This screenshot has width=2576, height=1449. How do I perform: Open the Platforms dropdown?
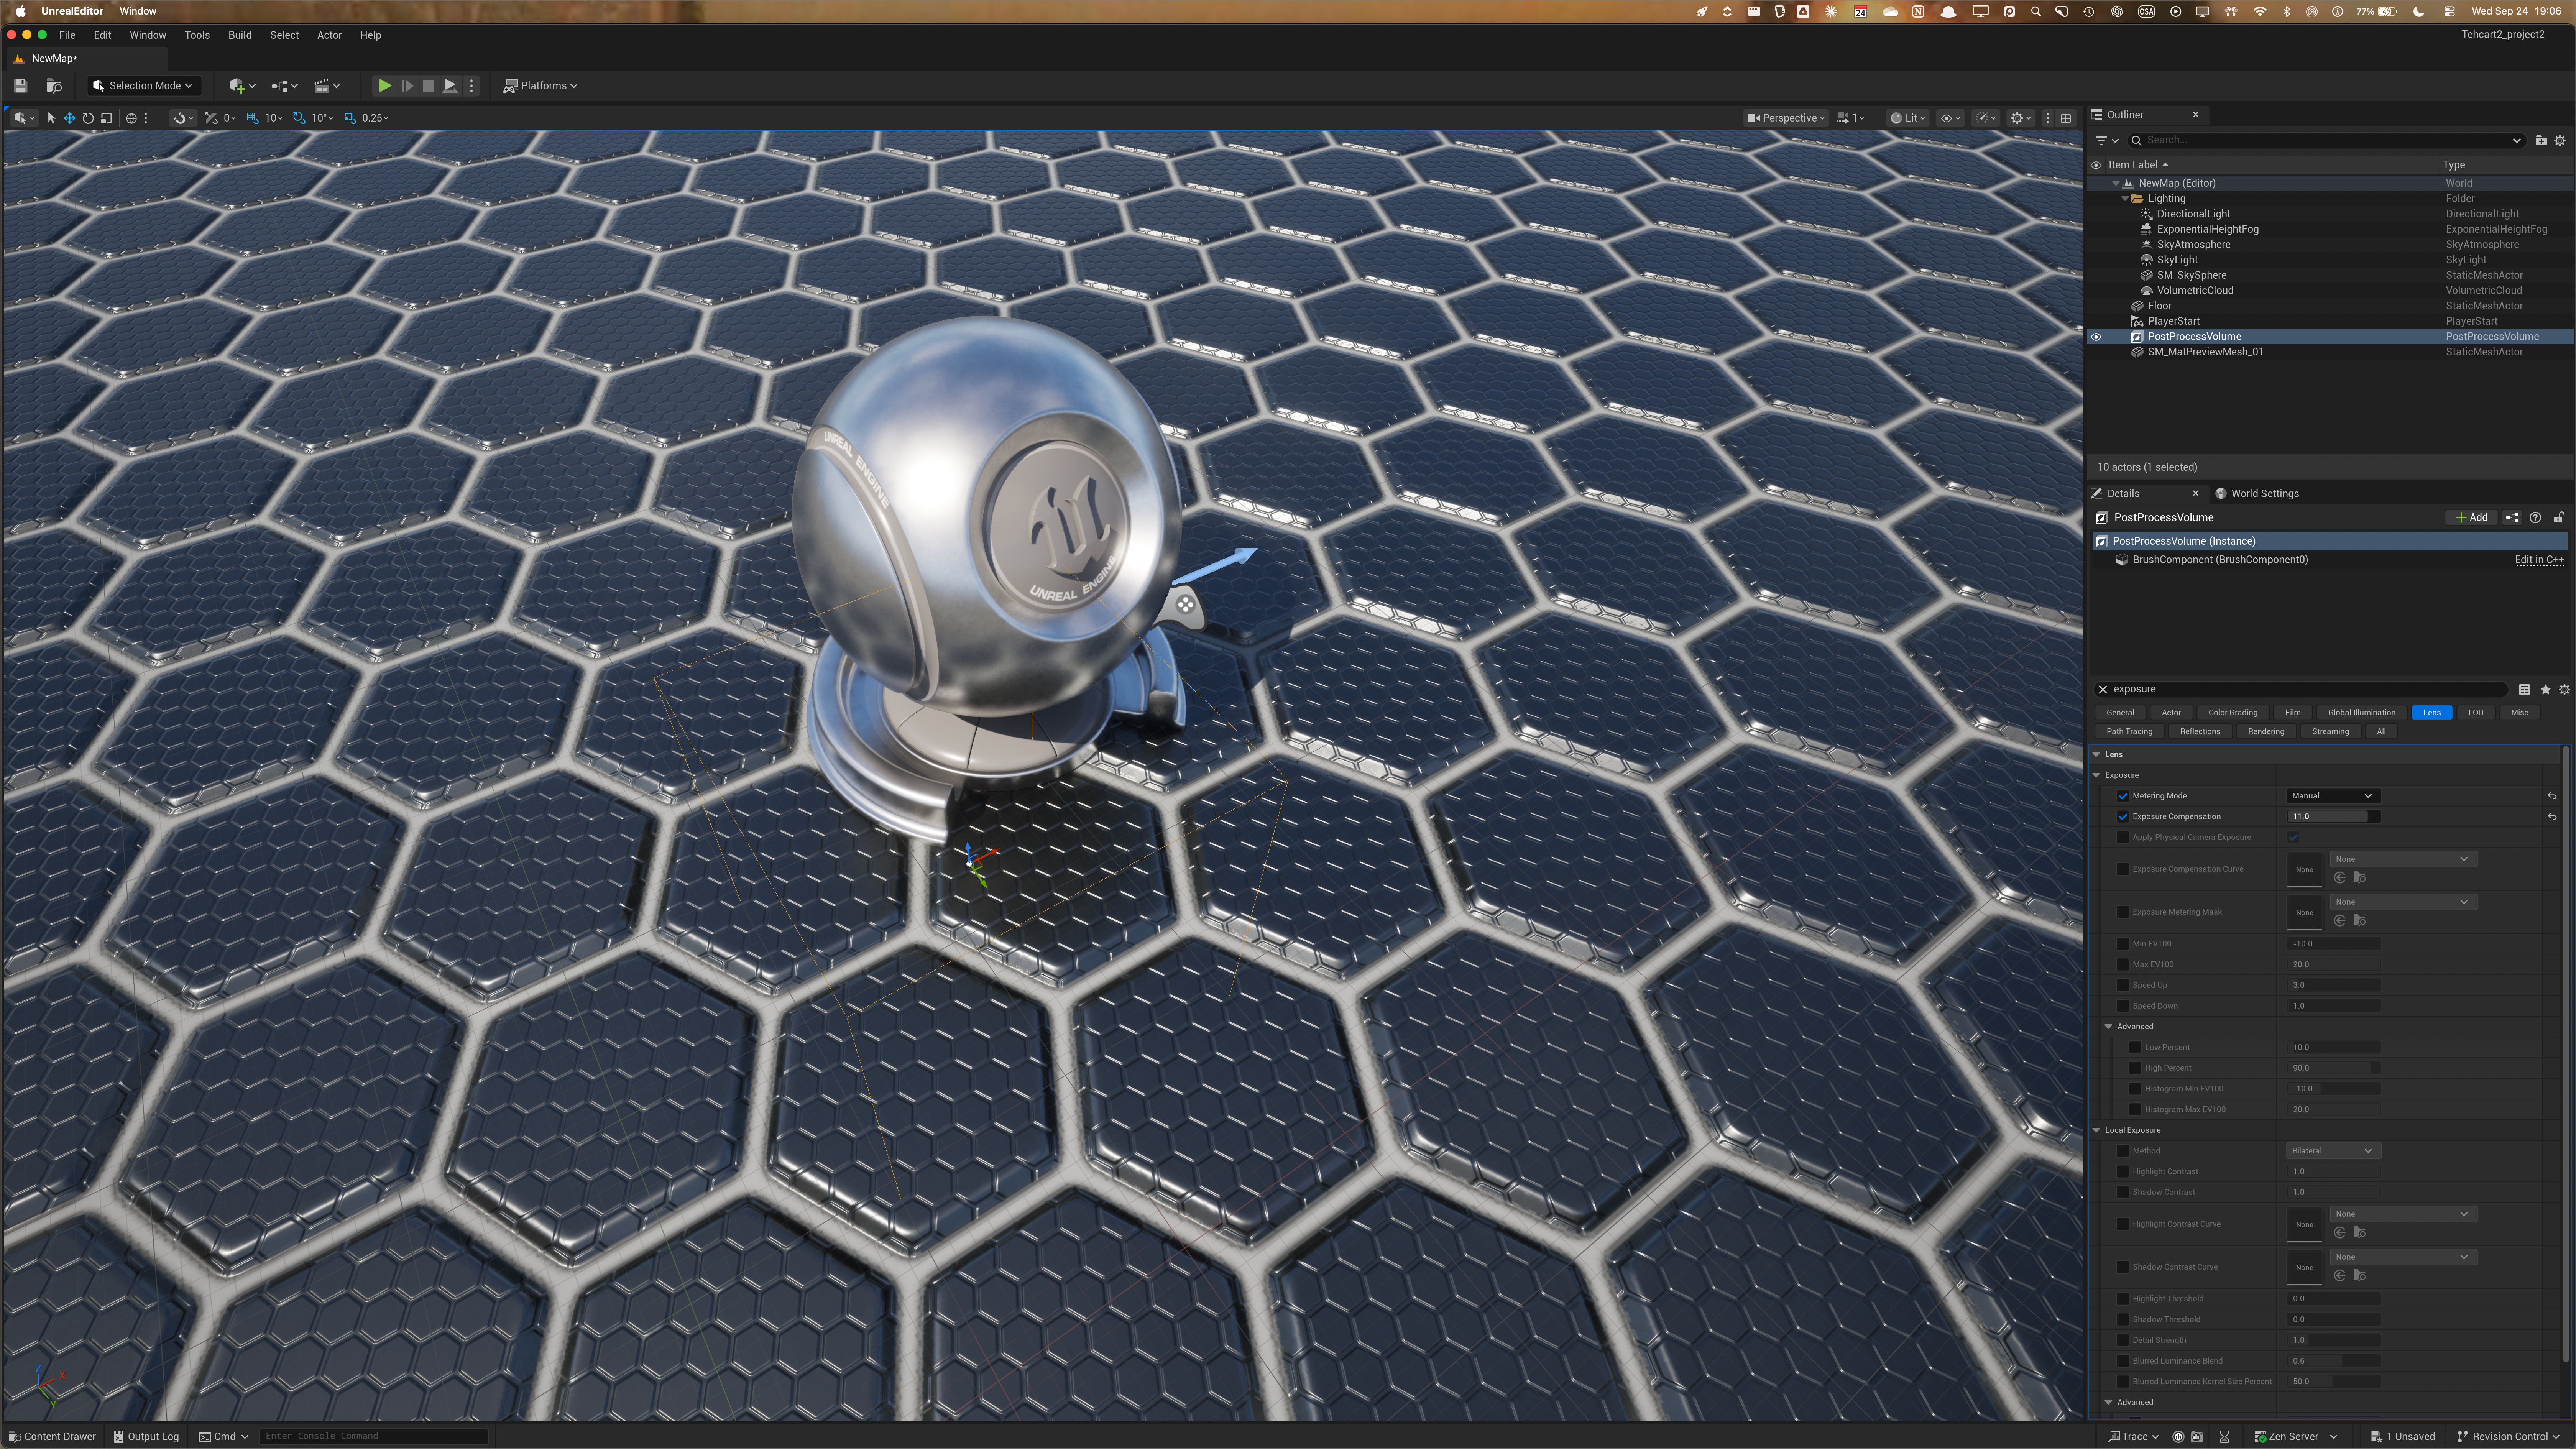click(x=540, y=86)
